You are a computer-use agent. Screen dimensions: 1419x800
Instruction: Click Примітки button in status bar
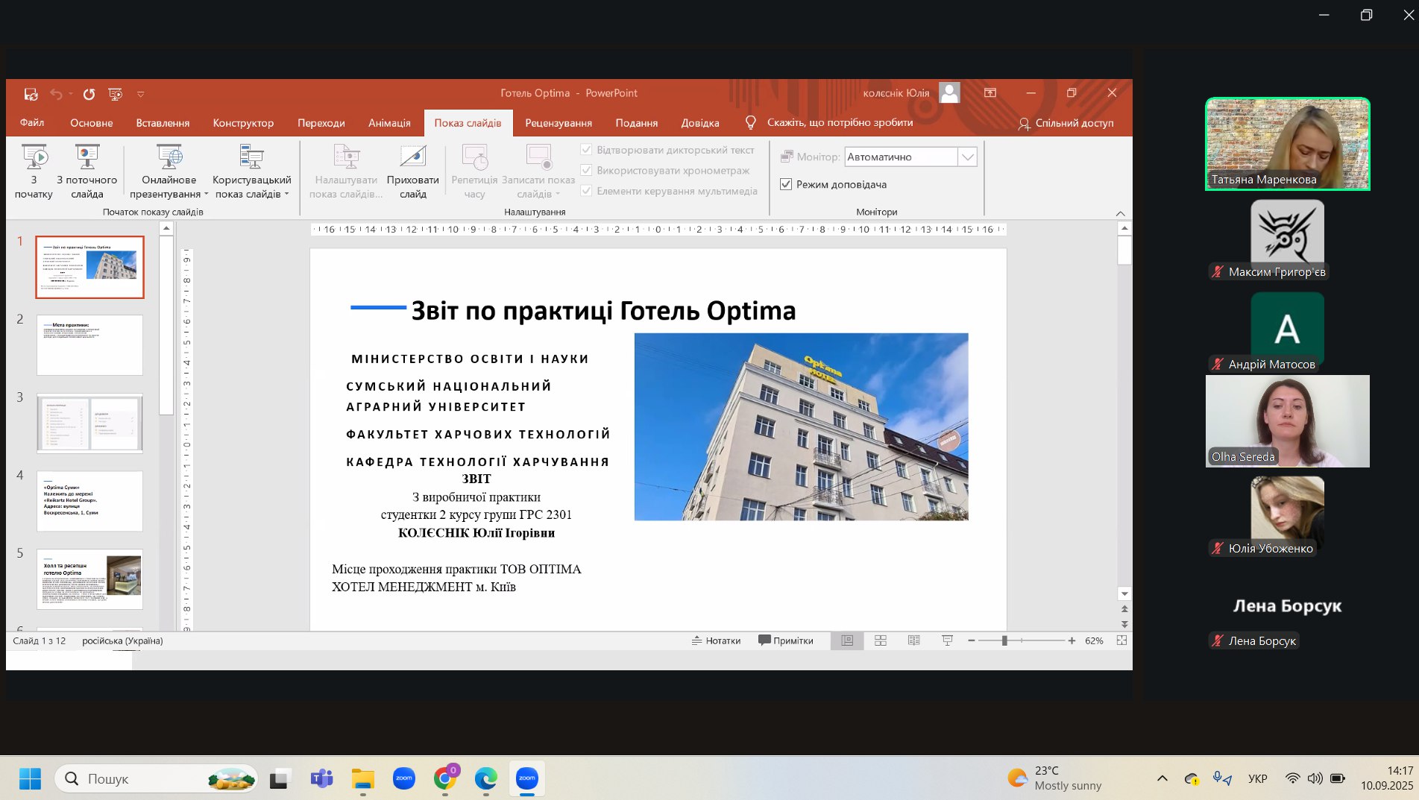(x=786, y=640)
